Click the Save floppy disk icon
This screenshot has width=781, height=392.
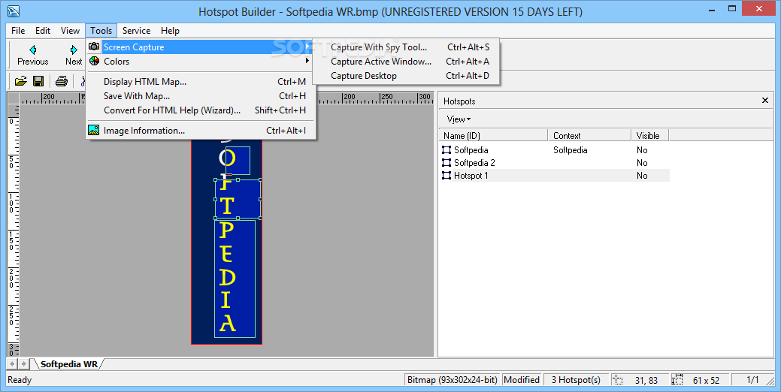pos(38,80)
